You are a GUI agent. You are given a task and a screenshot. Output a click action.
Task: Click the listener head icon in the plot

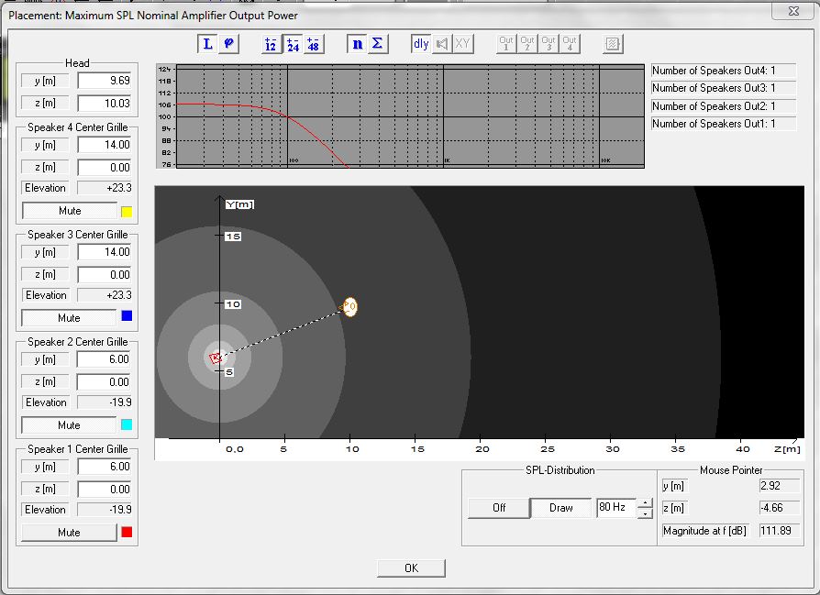(349, 306)
